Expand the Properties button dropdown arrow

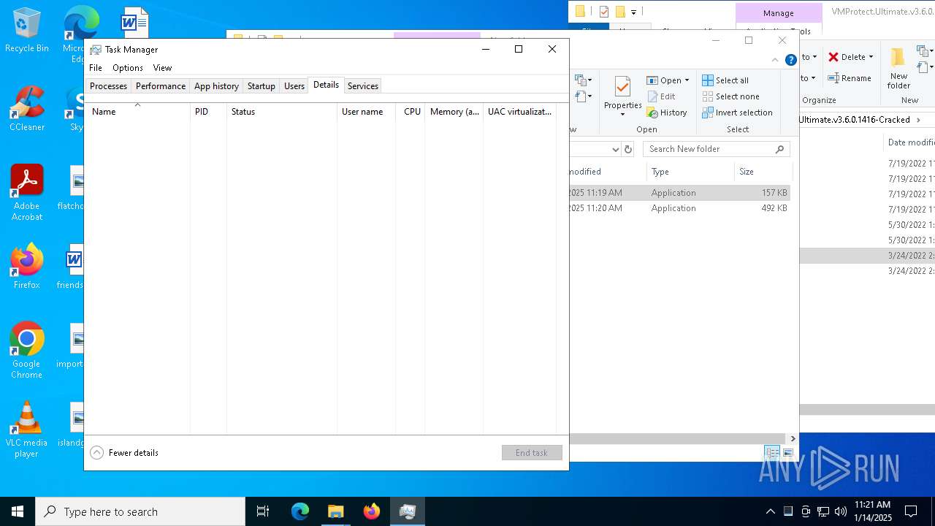click(622, 115)
